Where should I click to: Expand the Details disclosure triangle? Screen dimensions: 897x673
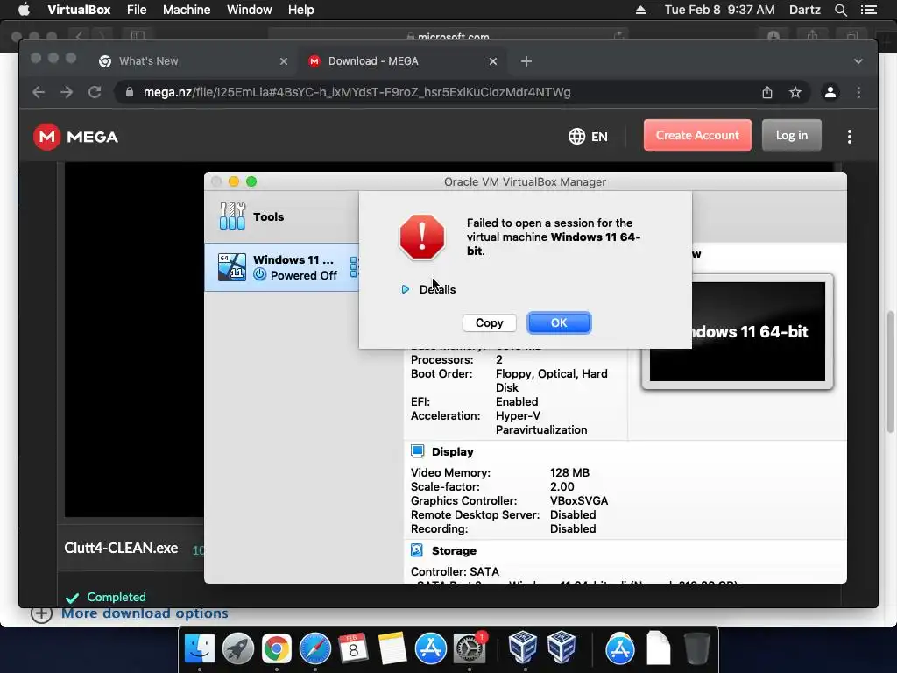[405, 289]
